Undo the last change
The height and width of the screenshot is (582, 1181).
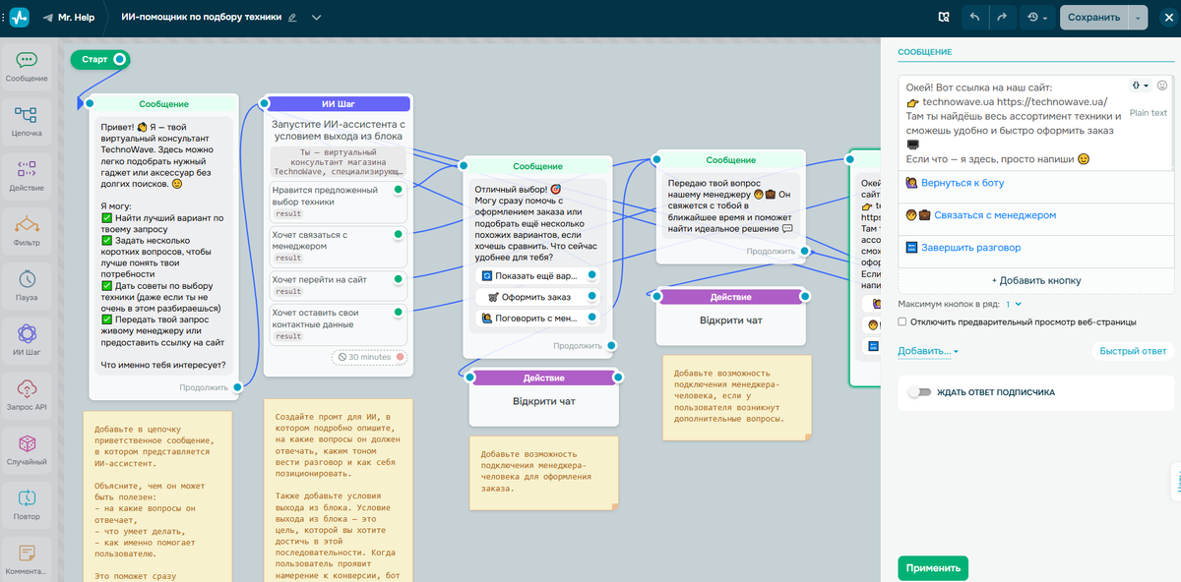[974, 17]
